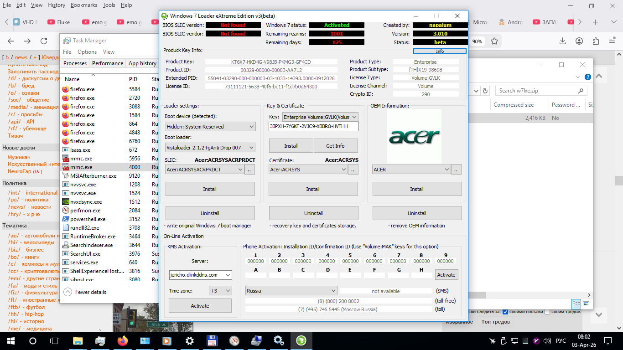This screenshot has height=350, width=623.
Task: Open the Firefox History menu
Action: click(57, 5)
